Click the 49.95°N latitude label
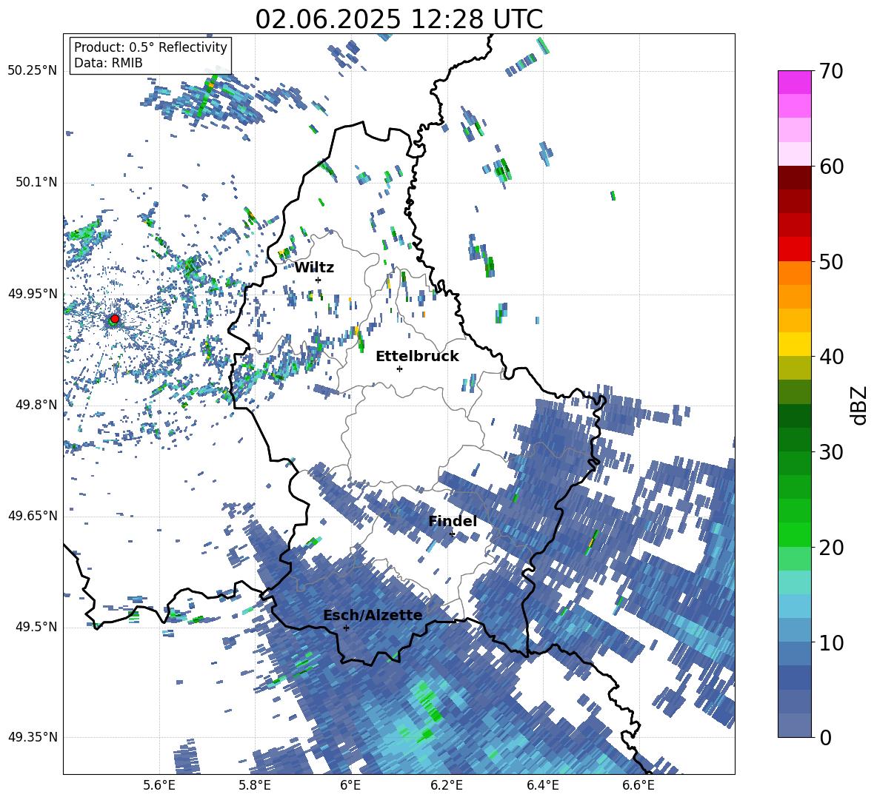 click(x=33, y=293)
